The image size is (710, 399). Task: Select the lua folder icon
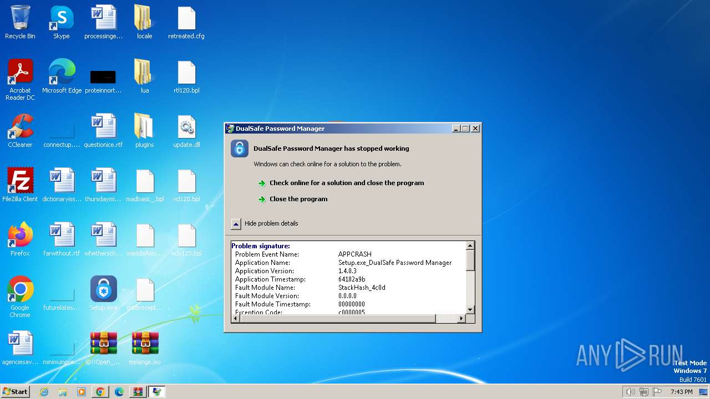[144, 76]
